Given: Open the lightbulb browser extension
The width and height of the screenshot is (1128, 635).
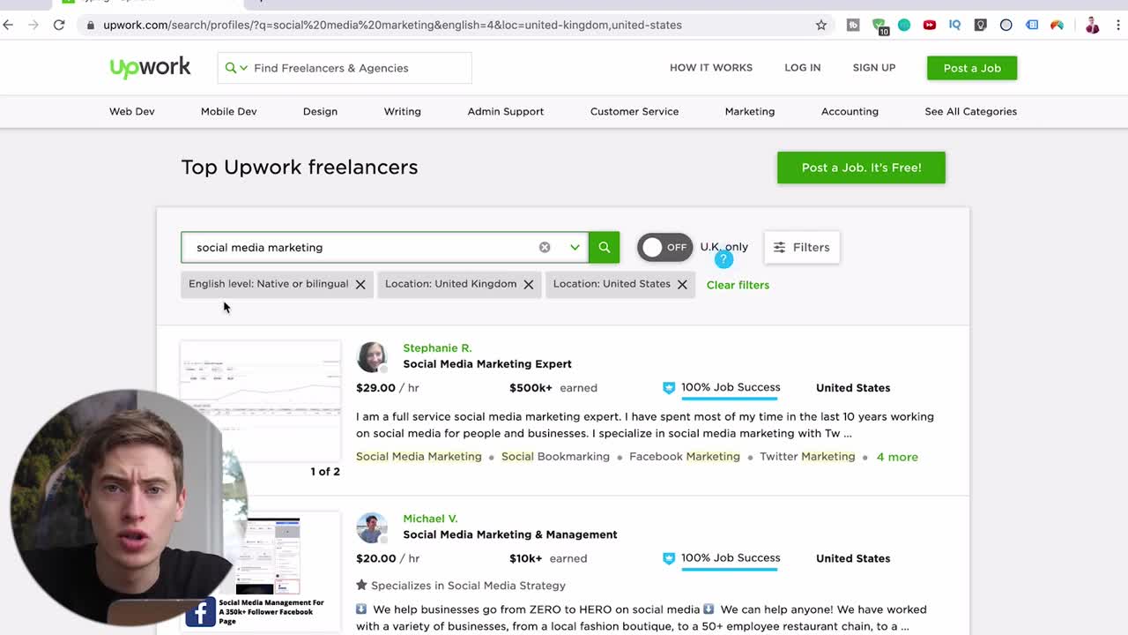Looking at the screenshot, I should (x=980, y=25).
